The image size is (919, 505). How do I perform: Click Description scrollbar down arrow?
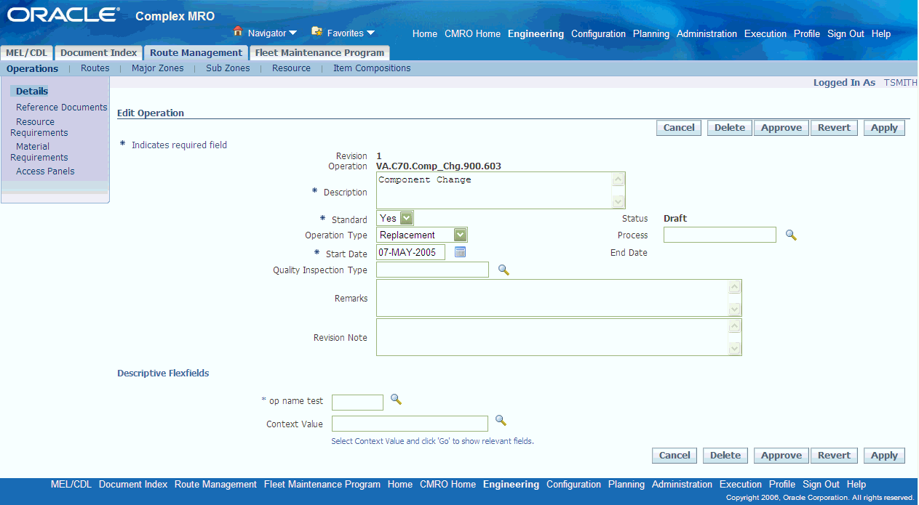tap(618, 202)
